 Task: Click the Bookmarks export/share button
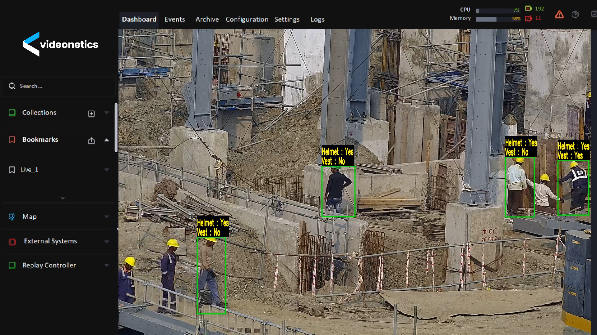pos(91,141)
